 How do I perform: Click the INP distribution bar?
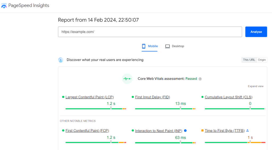coord(165,143)
